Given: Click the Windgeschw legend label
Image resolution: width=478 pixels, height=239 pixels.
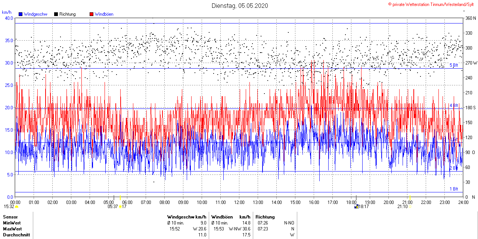Looking at the screenshot, I should 35,14.
